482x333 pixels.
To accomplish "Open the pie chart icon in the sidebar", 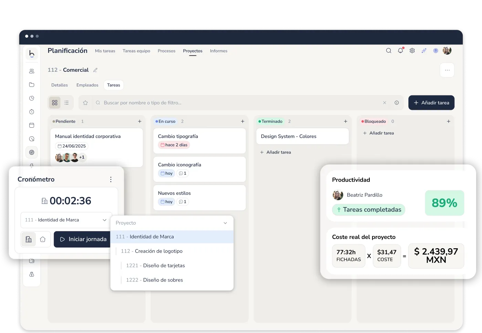I will click(32, 98).
